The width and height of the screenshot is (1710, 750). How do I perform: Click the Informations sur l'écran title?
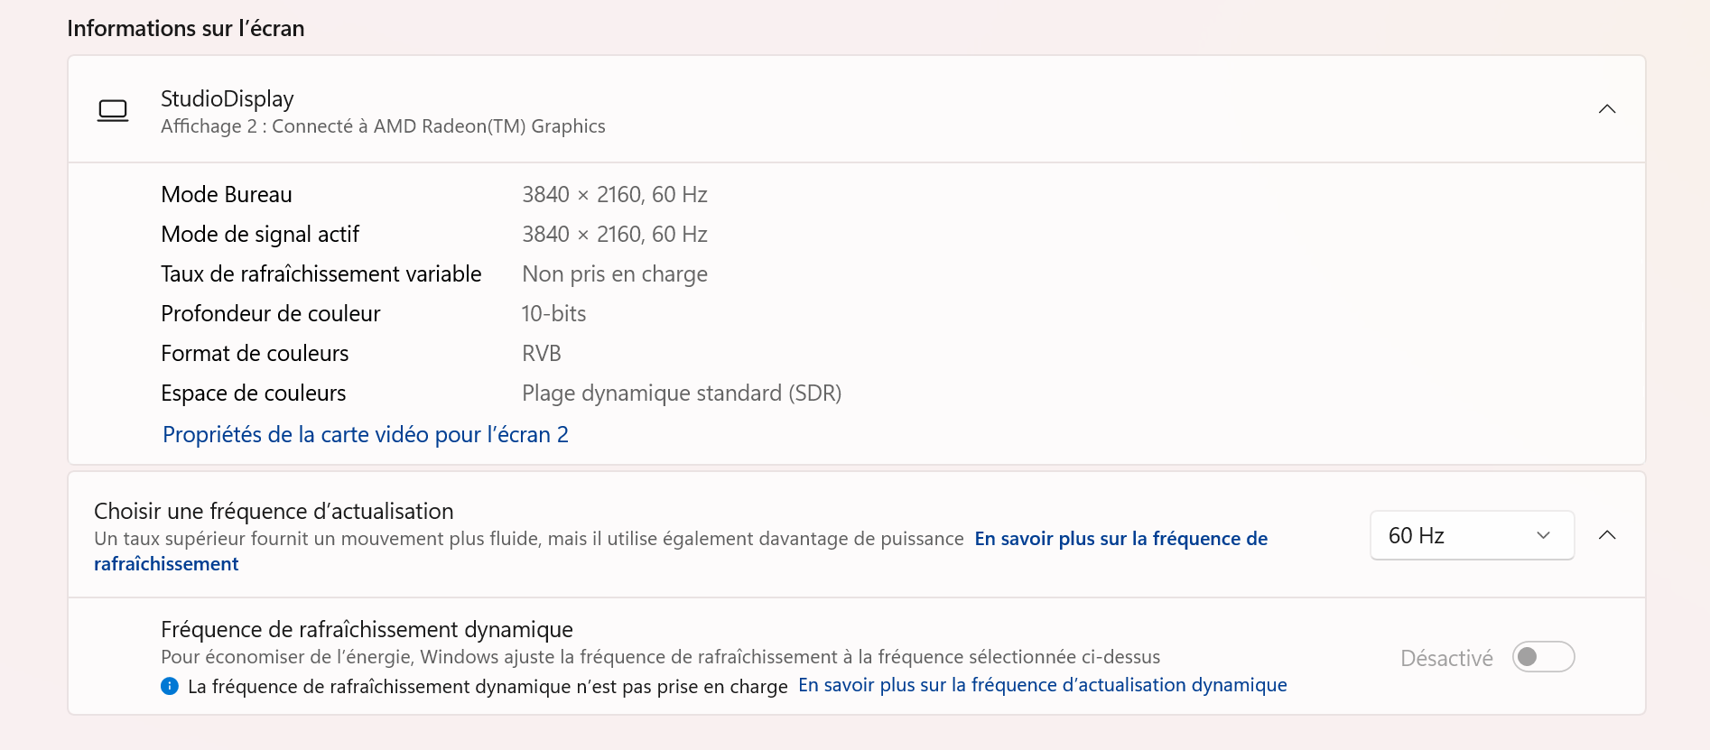186,28
